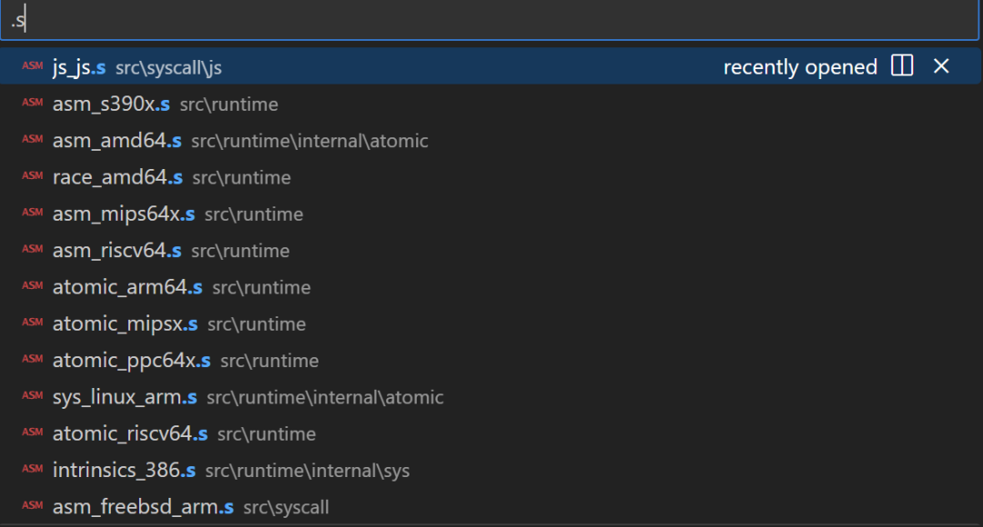Open asm_riscv64.s in src\runtime
This screenshot has height=527, width=983.
pos(491,251)
